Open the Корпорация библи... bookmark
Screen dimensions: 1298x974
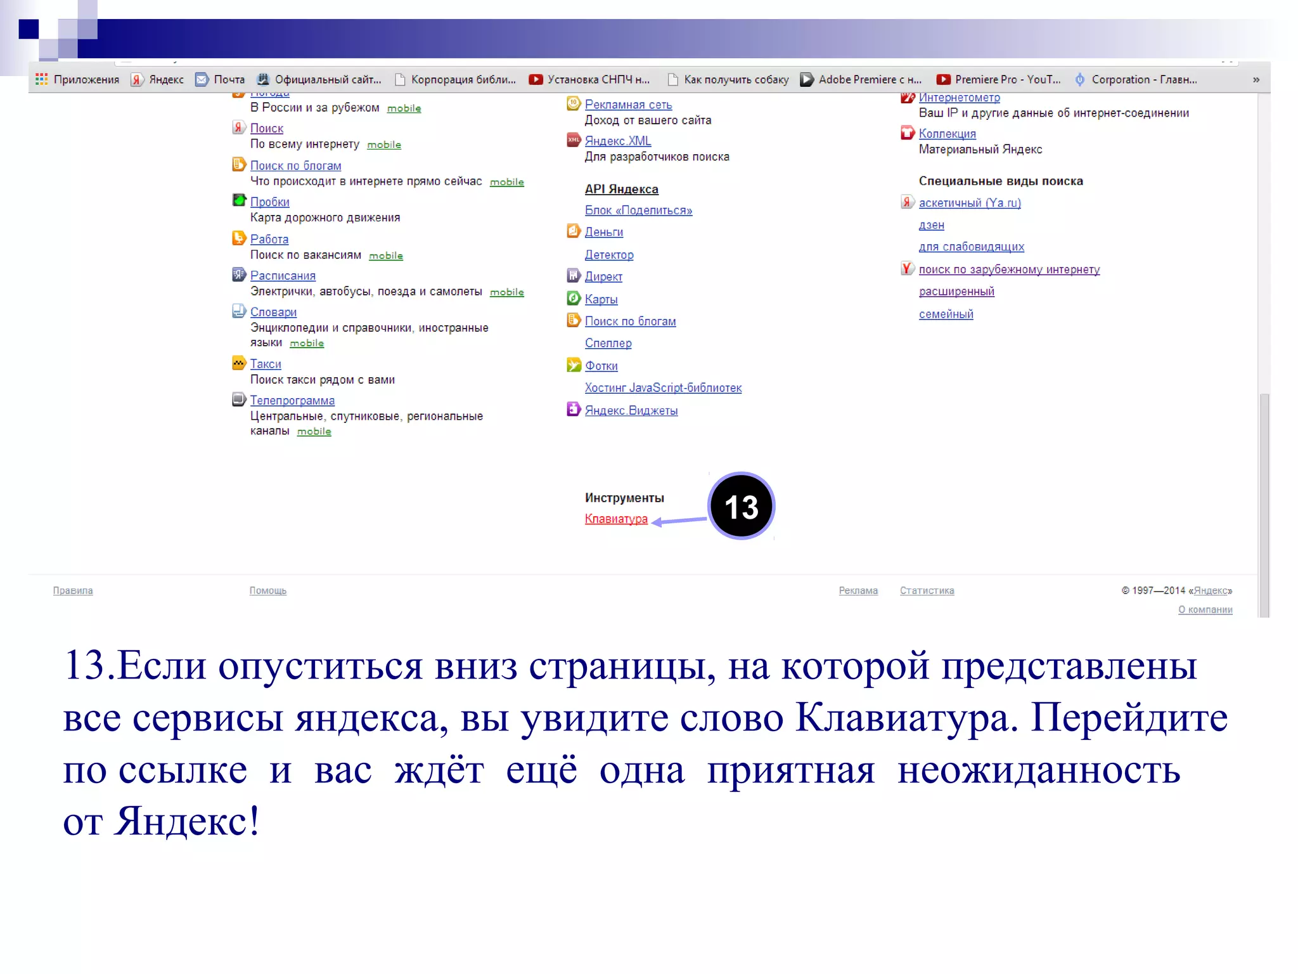(x=456, y=79)
